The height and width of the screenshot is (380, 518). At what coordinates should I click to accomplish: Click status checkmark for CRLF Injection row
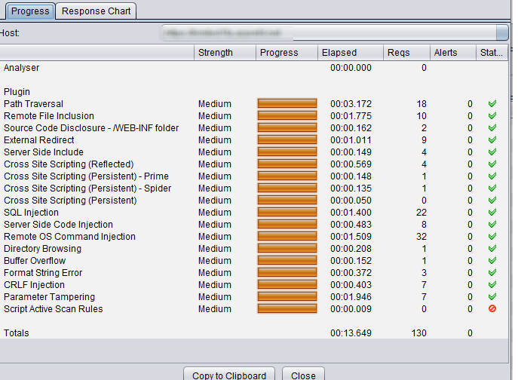click(492, 285)
